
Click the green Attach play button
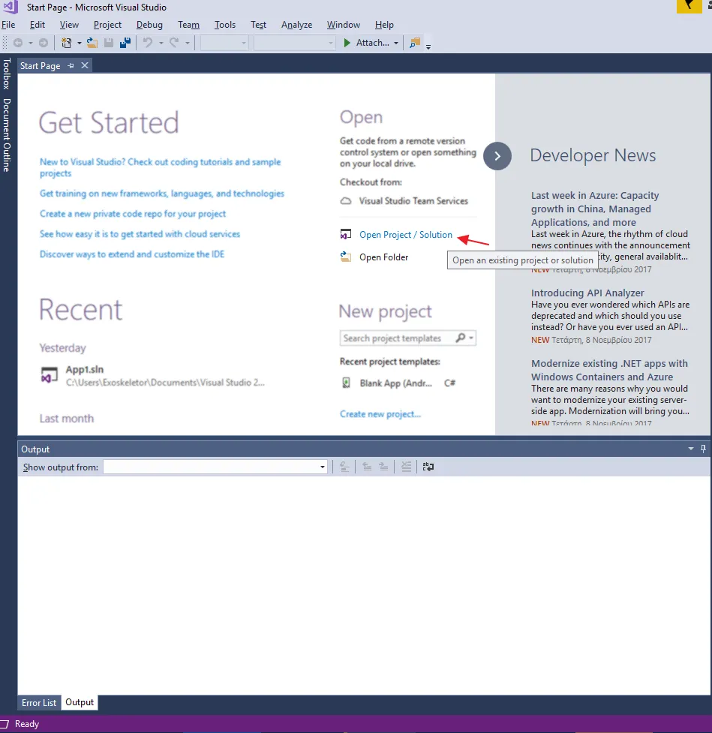coord(347,43)
